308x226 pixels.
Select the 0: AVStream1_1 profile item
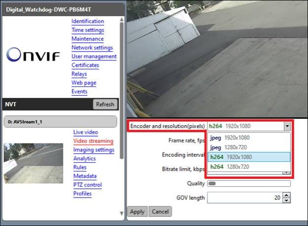60,121
